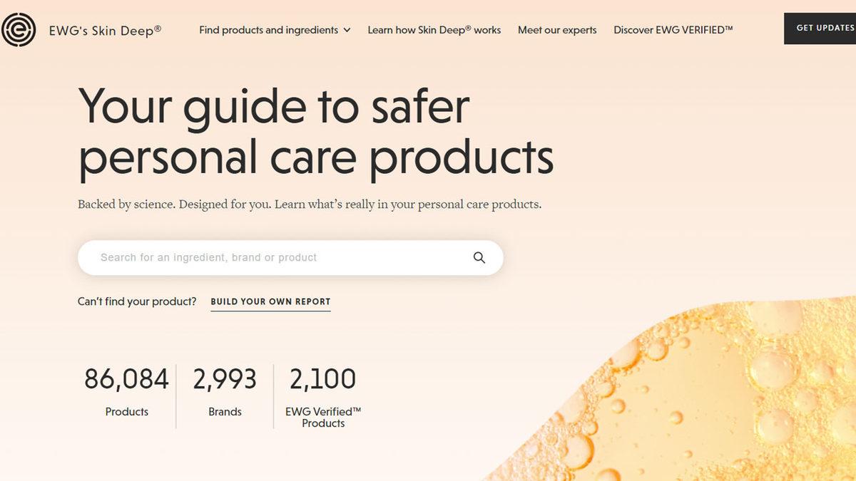The height and width of the screenshot is (481, 856).
Task: Click the Backed by science tagline
Action: point(309,205)
